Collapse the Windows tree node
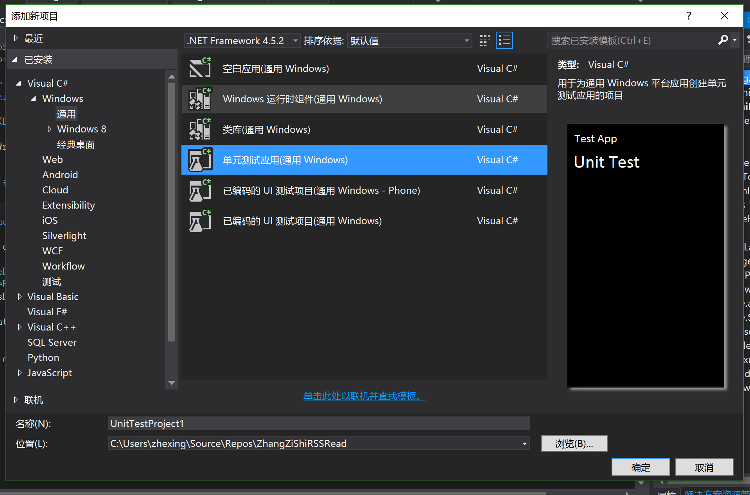Viewport: 750px width, 495px height. click(x=34, y=98)
